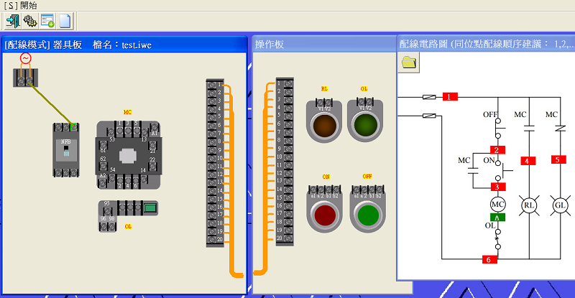575x298 pixels.
Task: Click green node A below MC coil
Action: (497, 217)
